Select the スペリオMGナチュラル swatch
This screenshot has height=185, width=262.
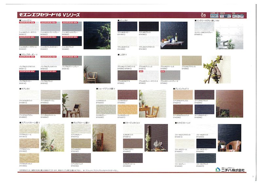pyautogui.click(x=183, y=95)
